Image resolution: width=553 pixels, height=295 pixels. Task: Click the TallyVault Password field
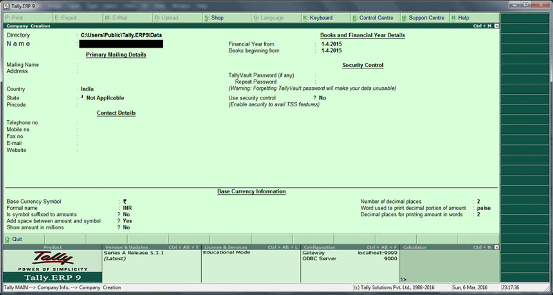[353, 75]
